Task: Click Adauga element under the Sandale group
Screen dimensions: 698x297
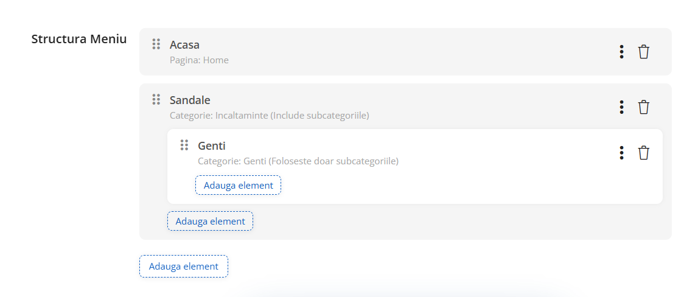Action: click(210, 221)
